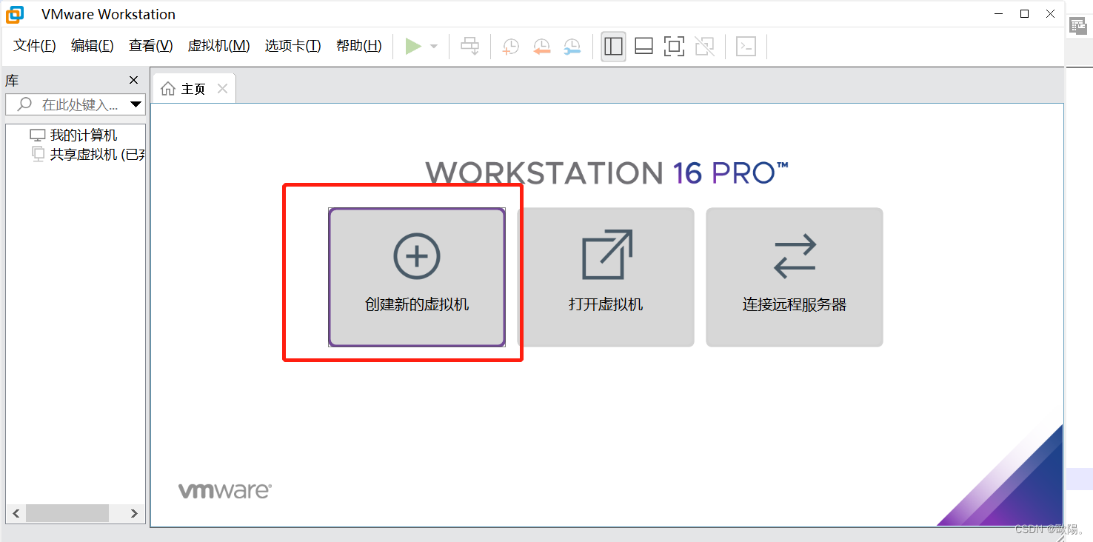This screenshot has width=1093, height=542.
Task: Open the 编辑(E) menu
Action: [93, 46]
